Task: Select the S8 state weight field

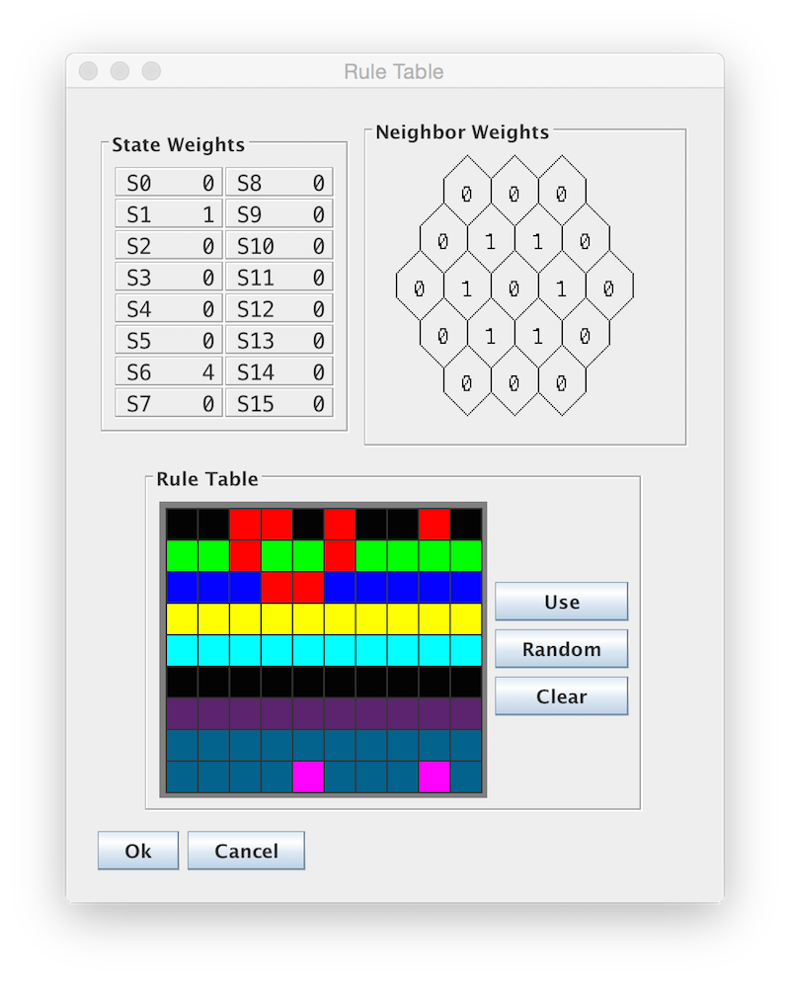Action: coord(279,183)
